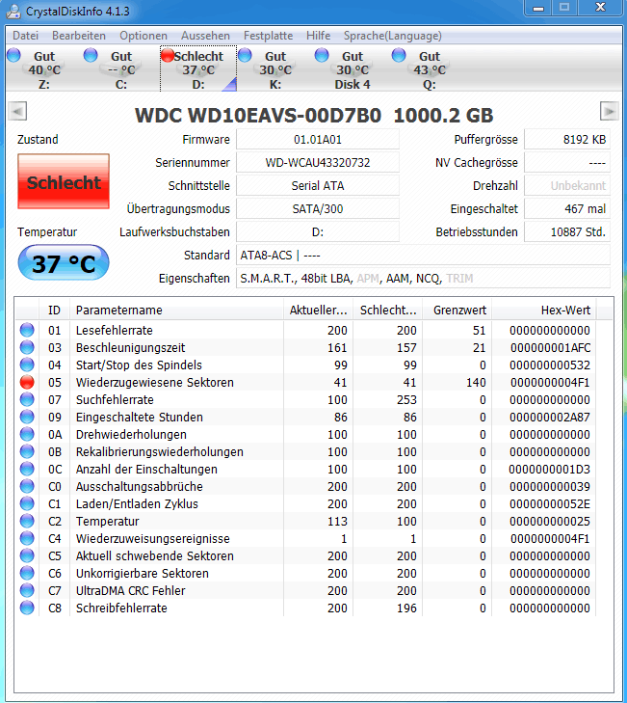Click the status icon for Rekalibrierungswiederholungen

[27, 451]
